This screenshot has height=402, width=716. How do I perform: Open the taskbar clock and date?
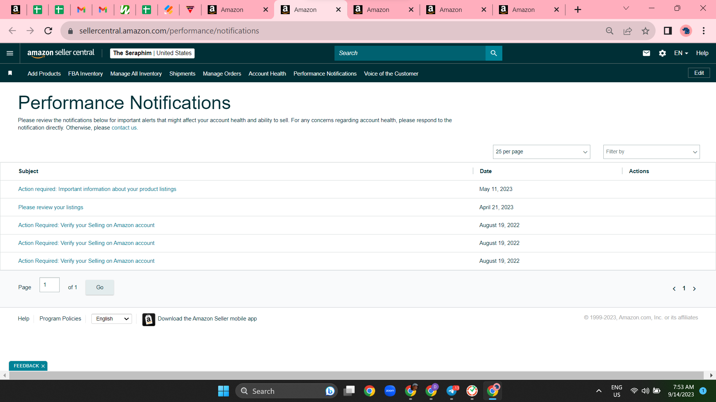click(x=681, y=391)
